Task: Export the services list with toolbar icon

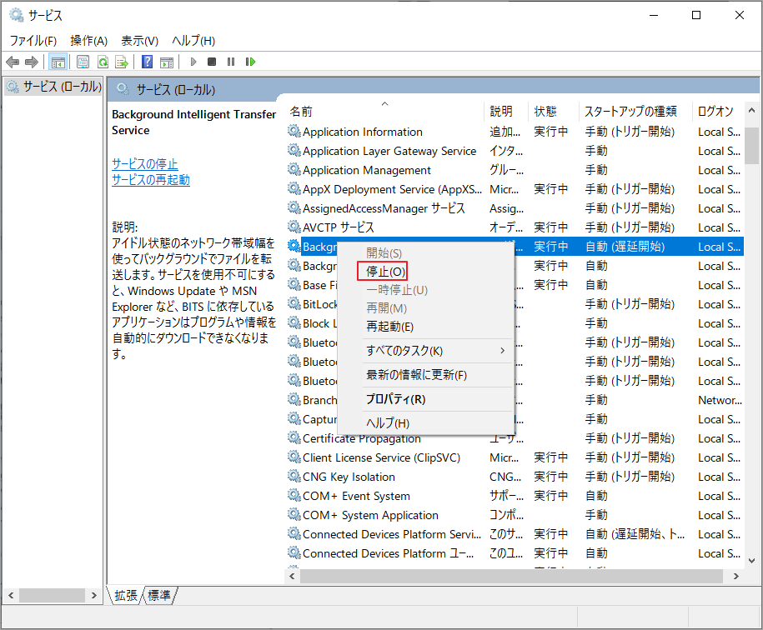Action: [x=122, y=61]
